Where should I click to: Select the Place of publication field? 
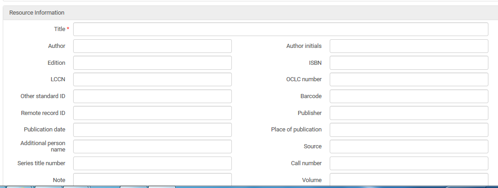pyautogui.click(x=409, y=130)
